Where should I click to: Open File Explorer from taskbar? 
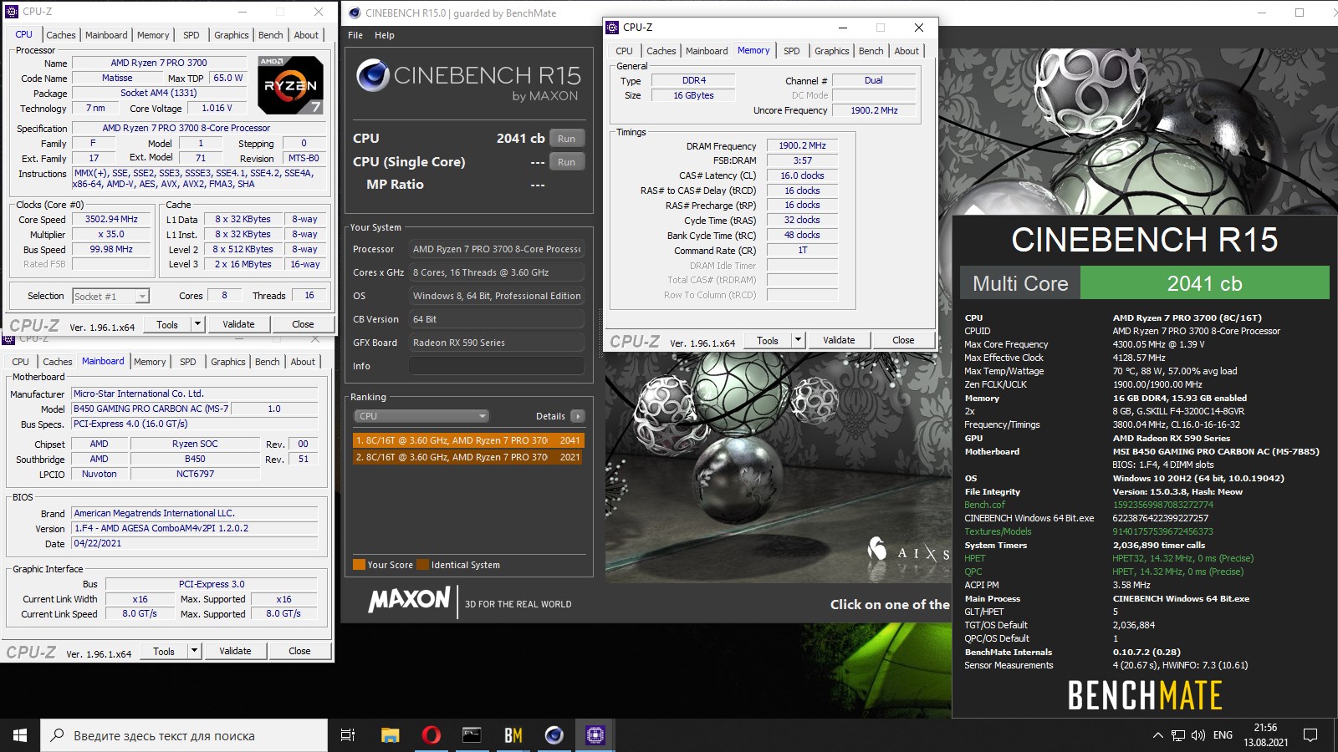[390, 735]
